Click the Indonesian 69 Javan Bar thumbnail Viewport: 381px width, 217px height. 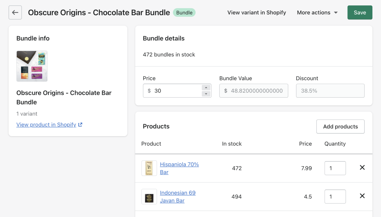[x=149, y=197]
